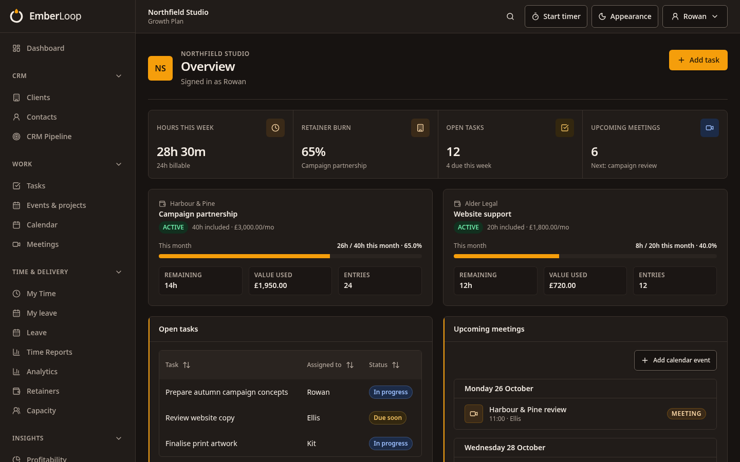Click the Wednesday 28 October heading

click(x=505, y=448)
